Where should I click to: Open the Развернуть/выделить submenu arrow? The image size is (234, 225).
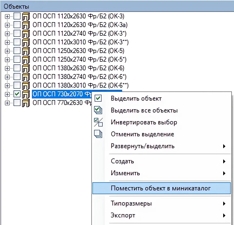coord(224,146)
